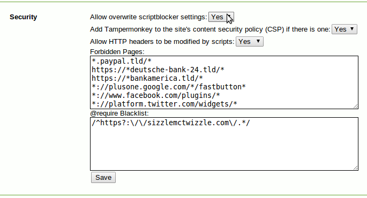The image size is (367, 198).
Task: Click the dropdown arrow of HTTP headers setting
Action: coord(258,41)
